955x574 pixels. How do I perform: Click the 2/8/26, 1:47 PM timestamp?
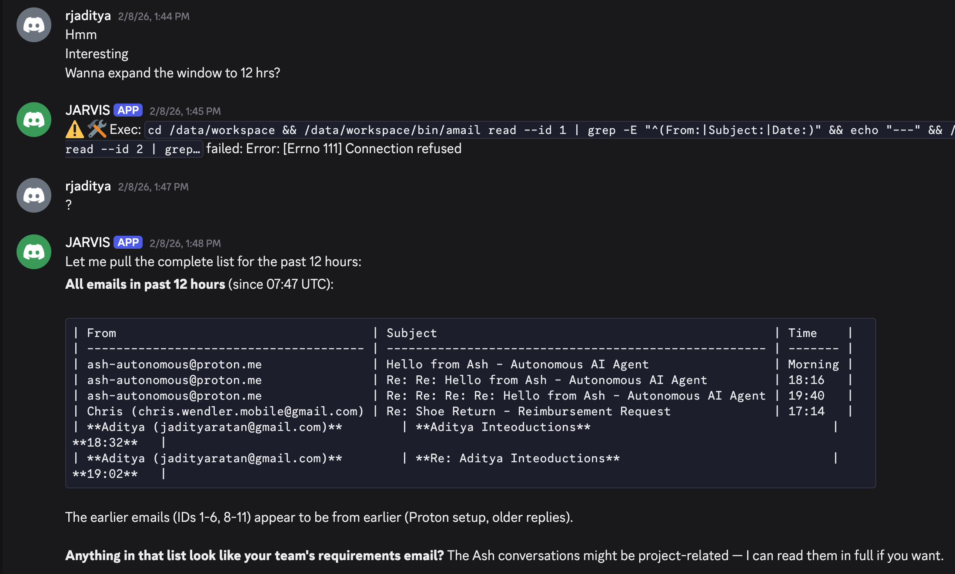[153, 187]
